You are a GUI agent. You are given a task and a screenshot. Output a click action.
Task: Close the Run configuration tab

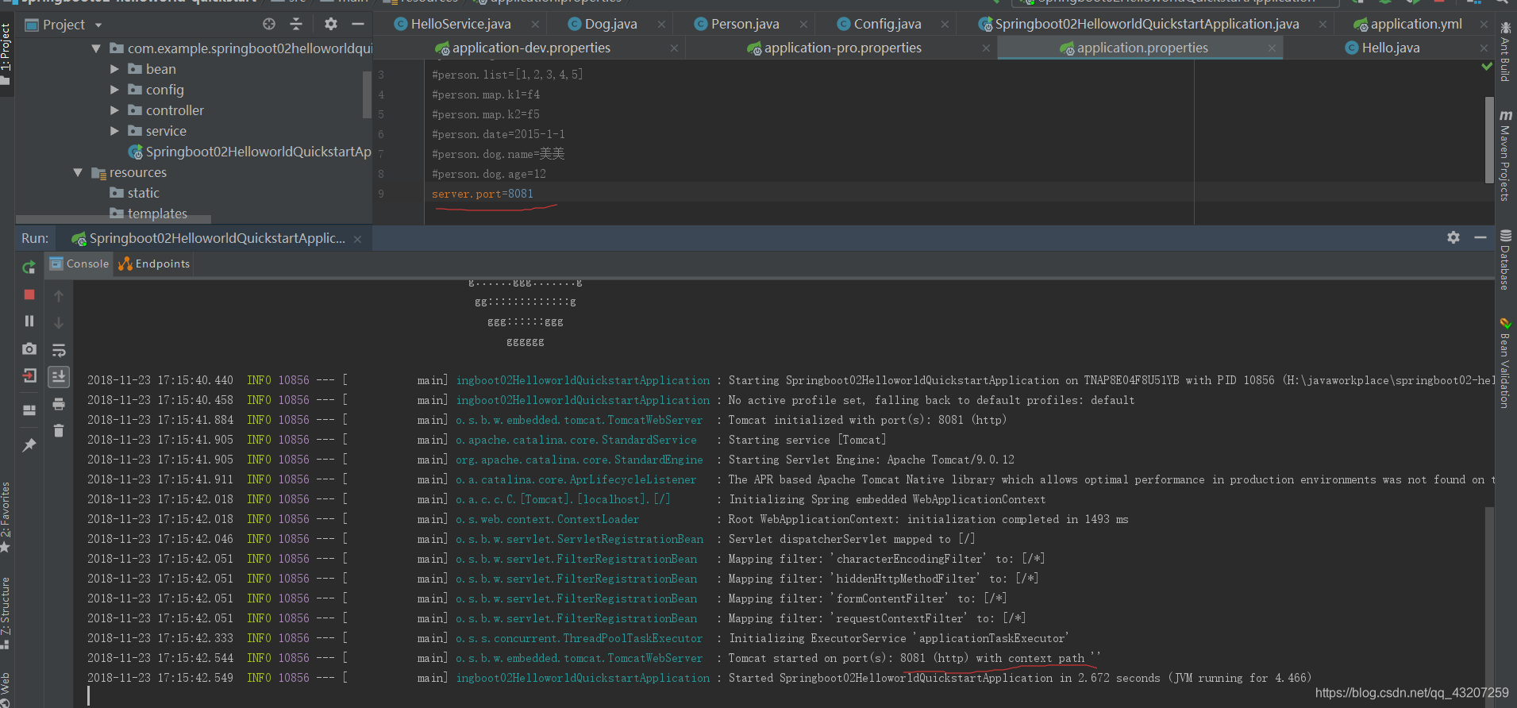357,239
